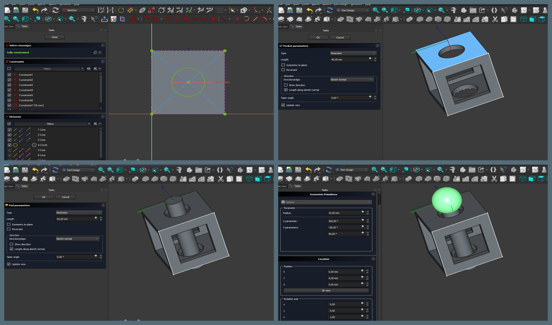Click Fit All zoom icon in Sketcher window

7,19
